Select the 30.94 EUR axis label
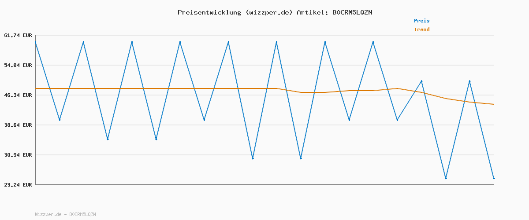529x220 pixels. [x=18, y=155]
